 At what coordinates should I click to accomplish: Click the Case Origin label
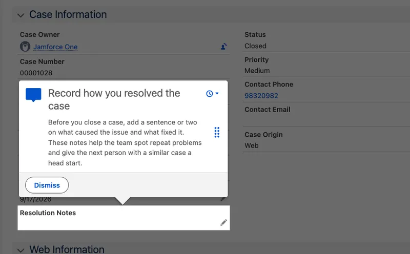click(x=263, y=135)
